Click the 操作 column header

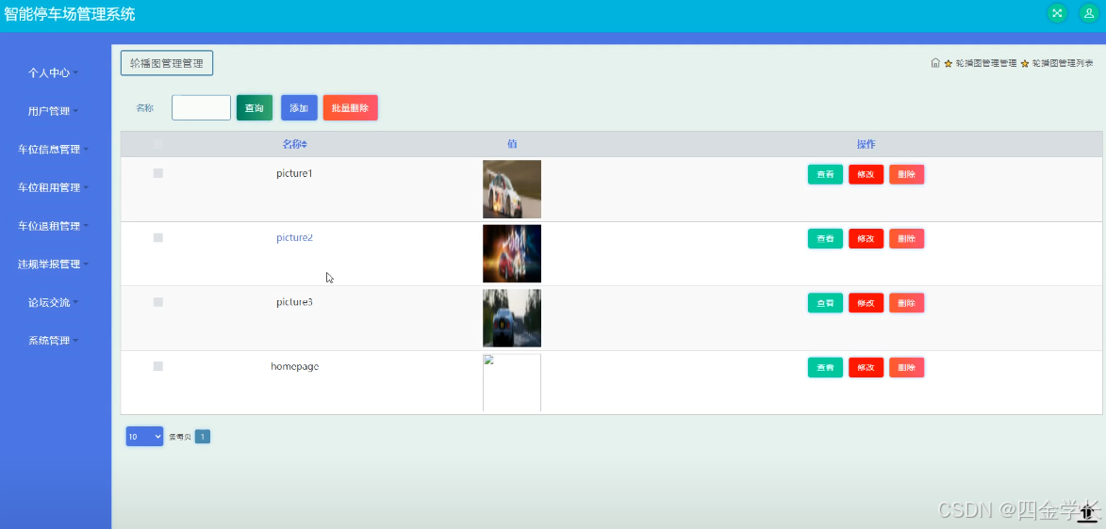[867, 144]
